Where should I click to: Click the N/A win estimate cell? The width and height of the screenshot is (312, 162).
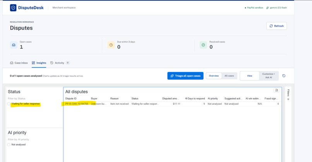point(260,104)
